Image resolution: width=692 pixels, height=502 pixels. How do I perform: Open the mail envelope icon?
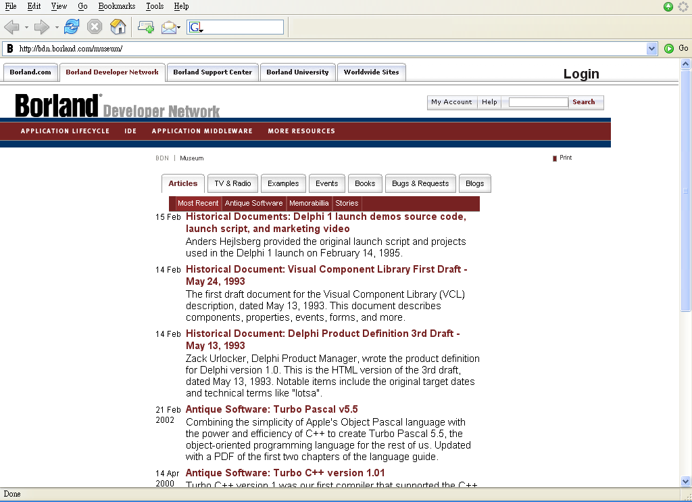168,27
